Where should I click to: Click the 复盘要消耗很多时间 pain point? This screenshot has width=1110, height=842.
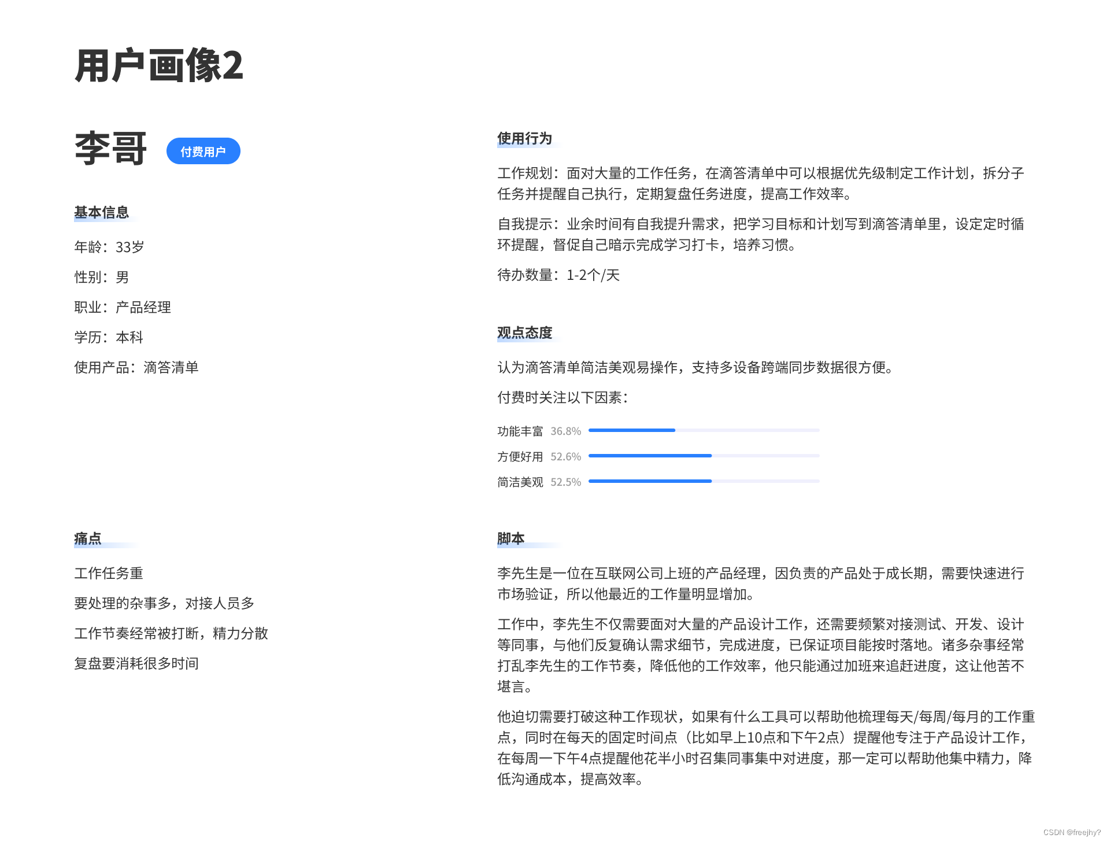pos(136,663)
